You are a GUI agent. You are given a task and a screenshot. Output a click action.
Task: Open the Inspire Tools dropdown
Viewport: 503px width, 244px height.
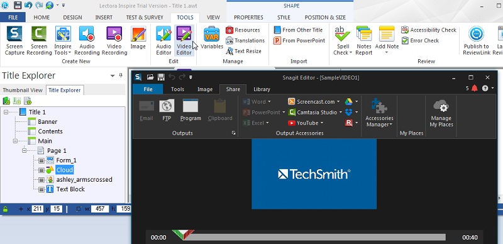tap(64, 40)
